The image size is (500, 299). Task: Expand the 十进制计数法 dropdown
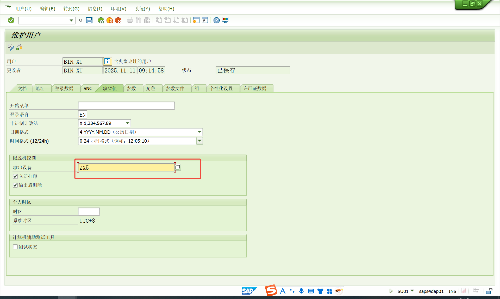coord(128,123)
